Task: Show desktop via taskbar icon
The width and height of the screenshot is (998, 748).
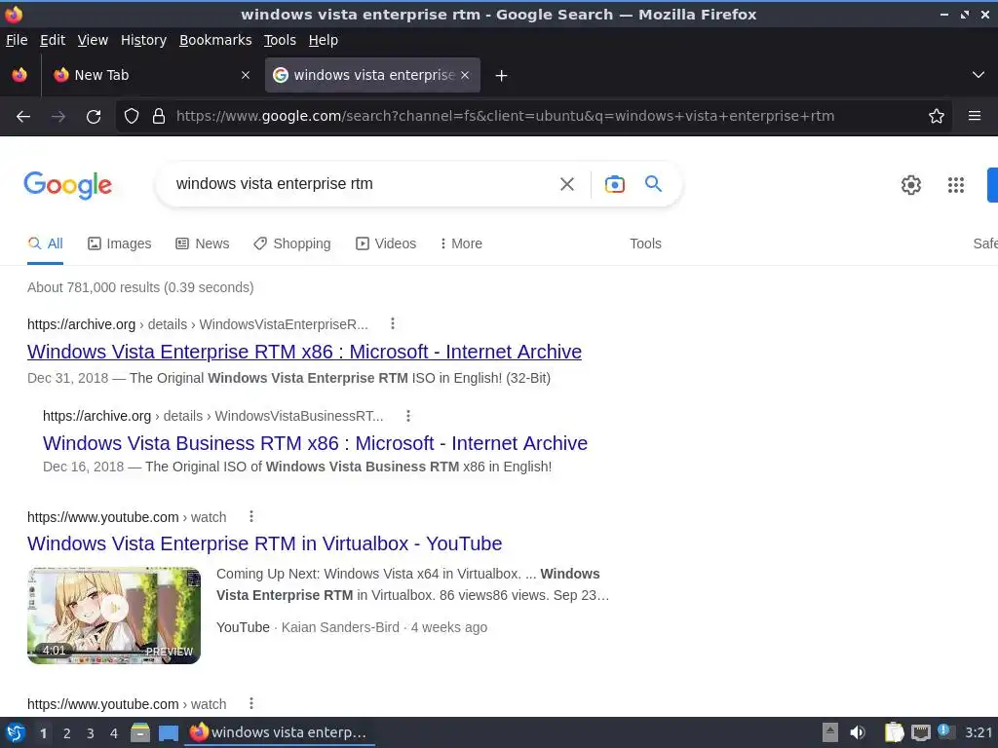Action: 169,733
